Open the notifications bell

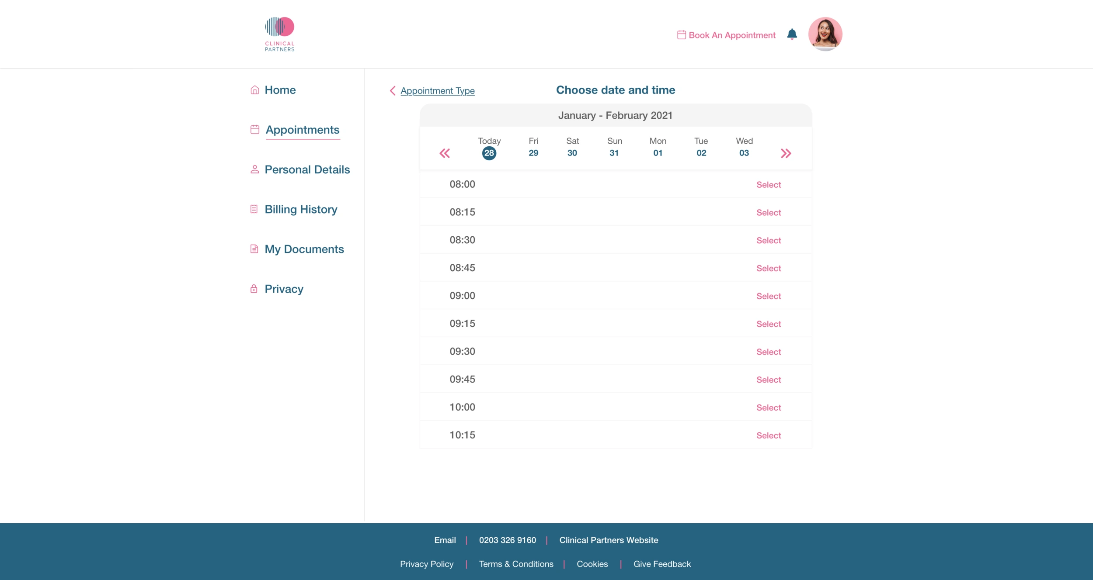[792, 34]
